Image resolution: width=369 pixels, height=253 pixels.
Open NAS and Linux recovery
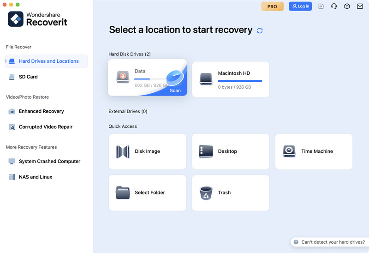tap(35, 177)
